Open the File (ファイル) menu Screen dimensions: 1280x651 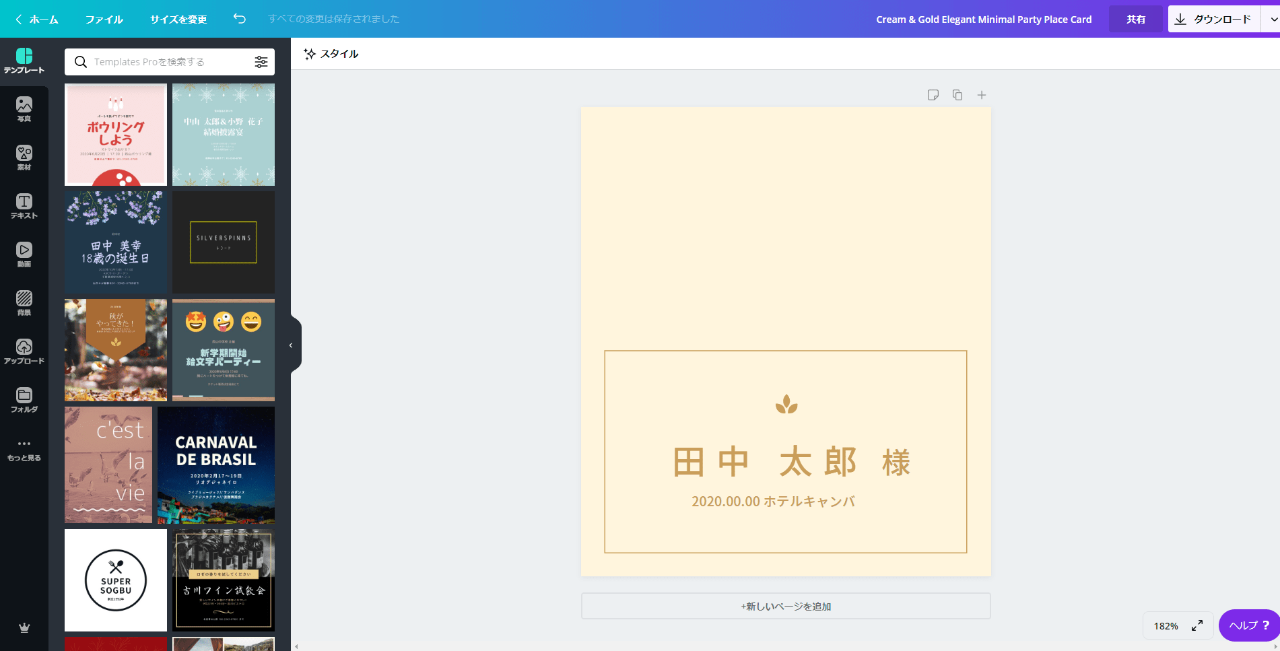[x=104, y=20]
